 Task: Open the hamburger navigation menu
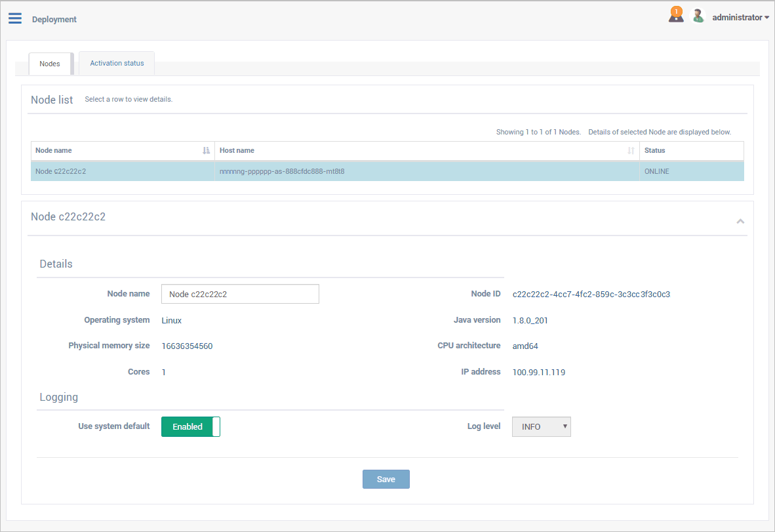(x=15, y=18)
